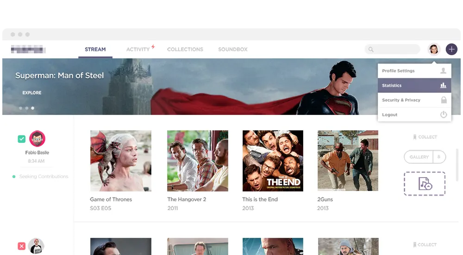Click the person icon beside Profile Settings
This screenshot has width=463, height=255.
pos(443,70)
